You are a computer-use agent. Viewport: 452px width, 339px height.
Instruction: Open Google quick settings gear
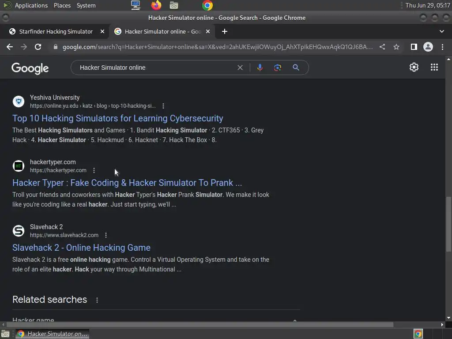tap(414, 67)
